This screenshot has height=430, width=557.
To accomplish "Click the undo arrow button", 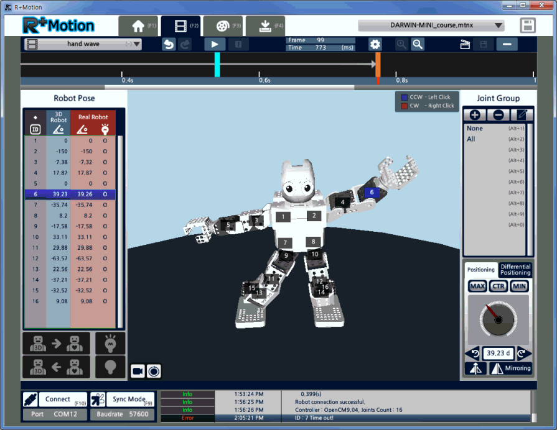I will [169, 44].
